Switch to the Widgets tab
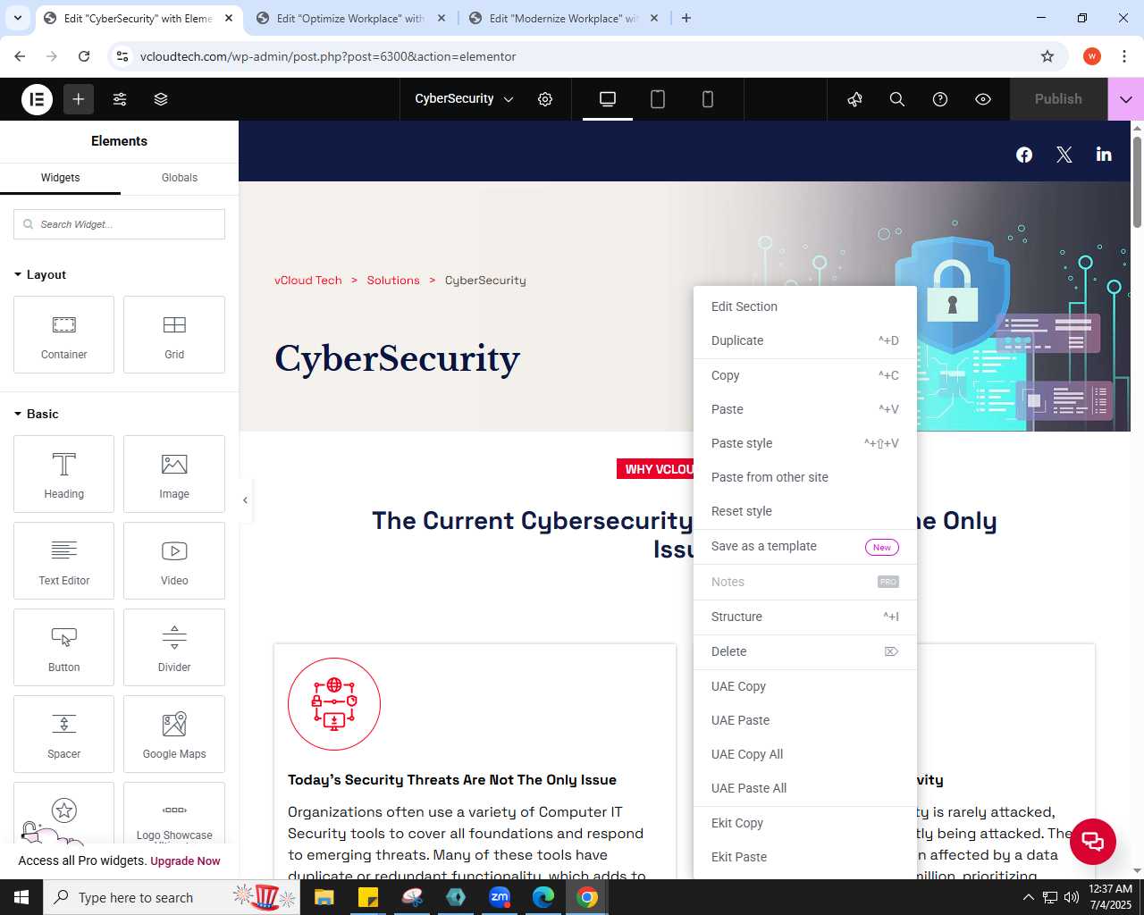1144x915 pixels. [60, 178]
